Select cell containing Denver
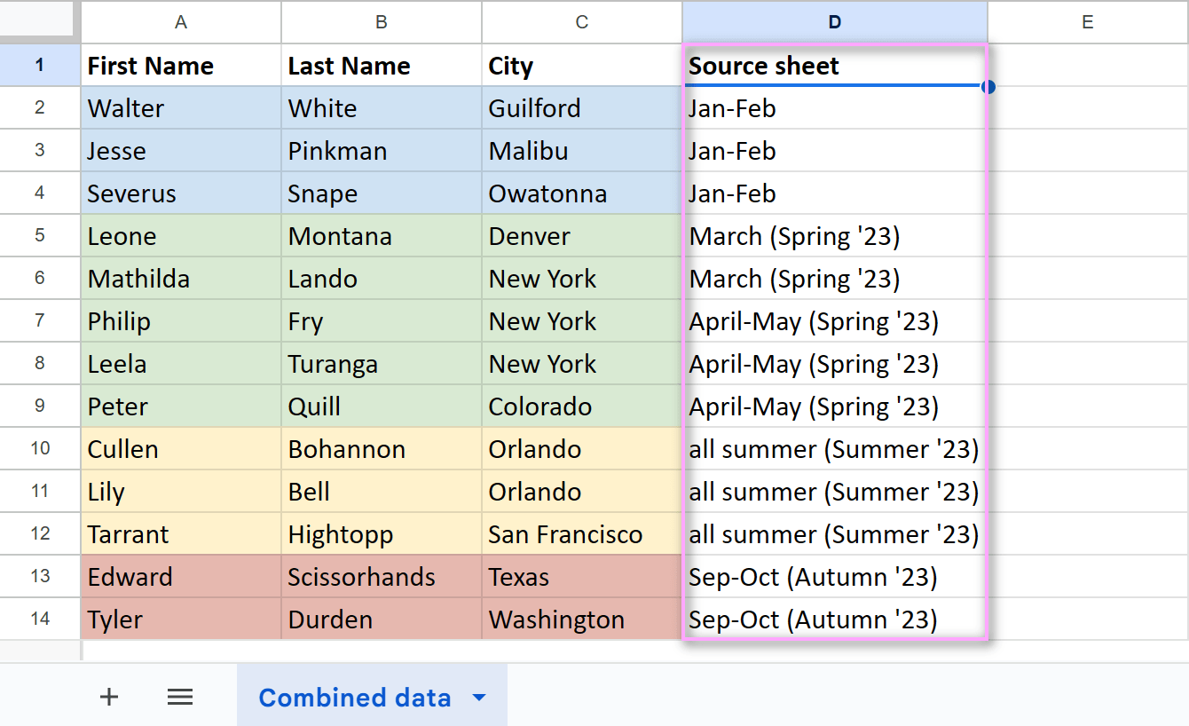This screenshot has height=726, width=1189. 582,236
